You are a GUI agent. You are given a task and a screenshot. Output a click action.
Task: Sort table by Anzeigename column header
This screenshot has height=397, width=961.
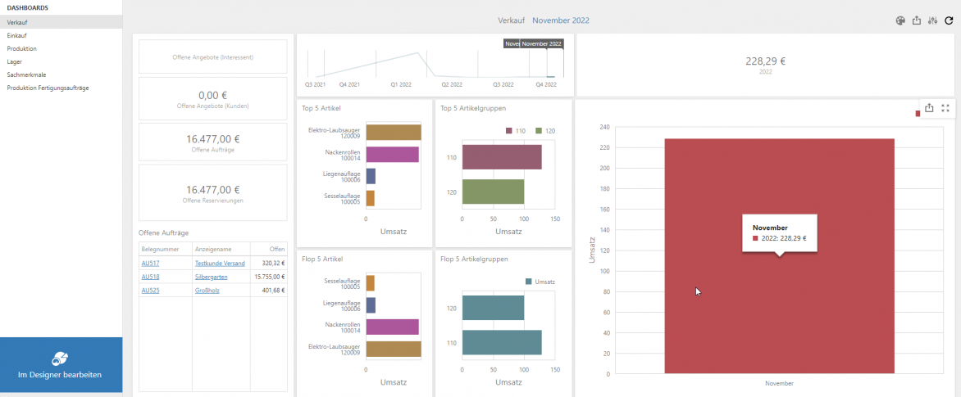(x=221, y=249)
